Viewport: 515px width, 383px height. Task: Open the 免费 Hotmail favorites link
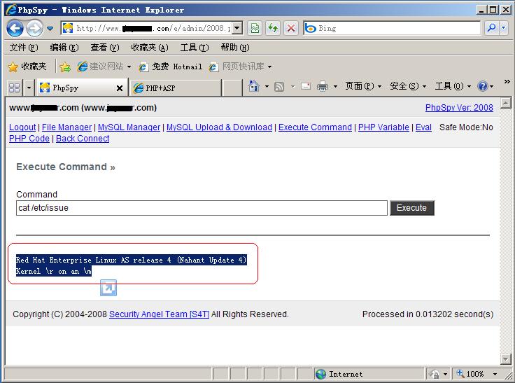pyautogui.click(x=171, y=67)
